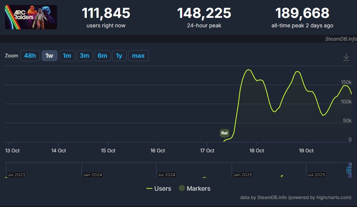Screen dimensions: 357x207
Task: Click the 148,225 24-hour peak figure
Action: [x=204, y=13]
